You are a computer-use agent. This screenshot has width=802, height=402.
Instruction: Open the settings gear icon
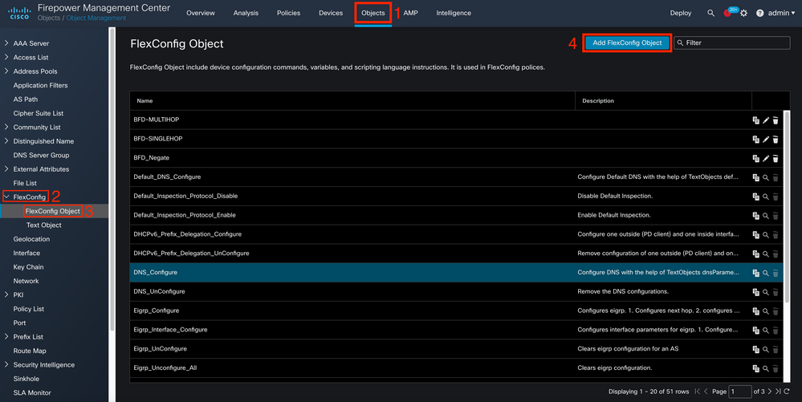[743, 14]
